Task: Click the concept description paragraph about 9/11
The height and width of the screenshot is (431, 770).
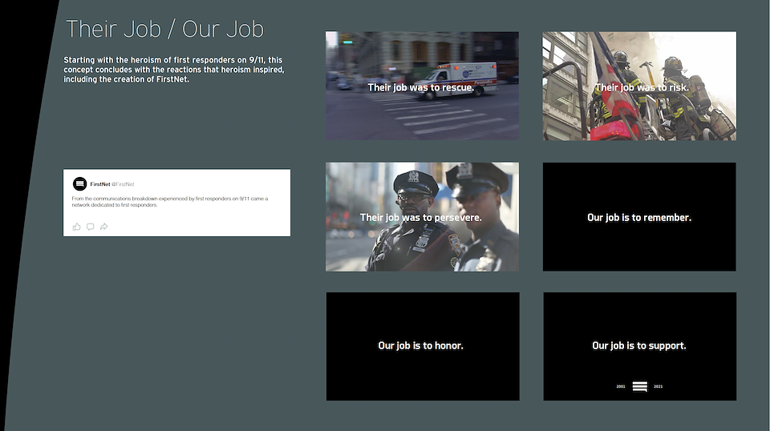Action: pos(174,70)
